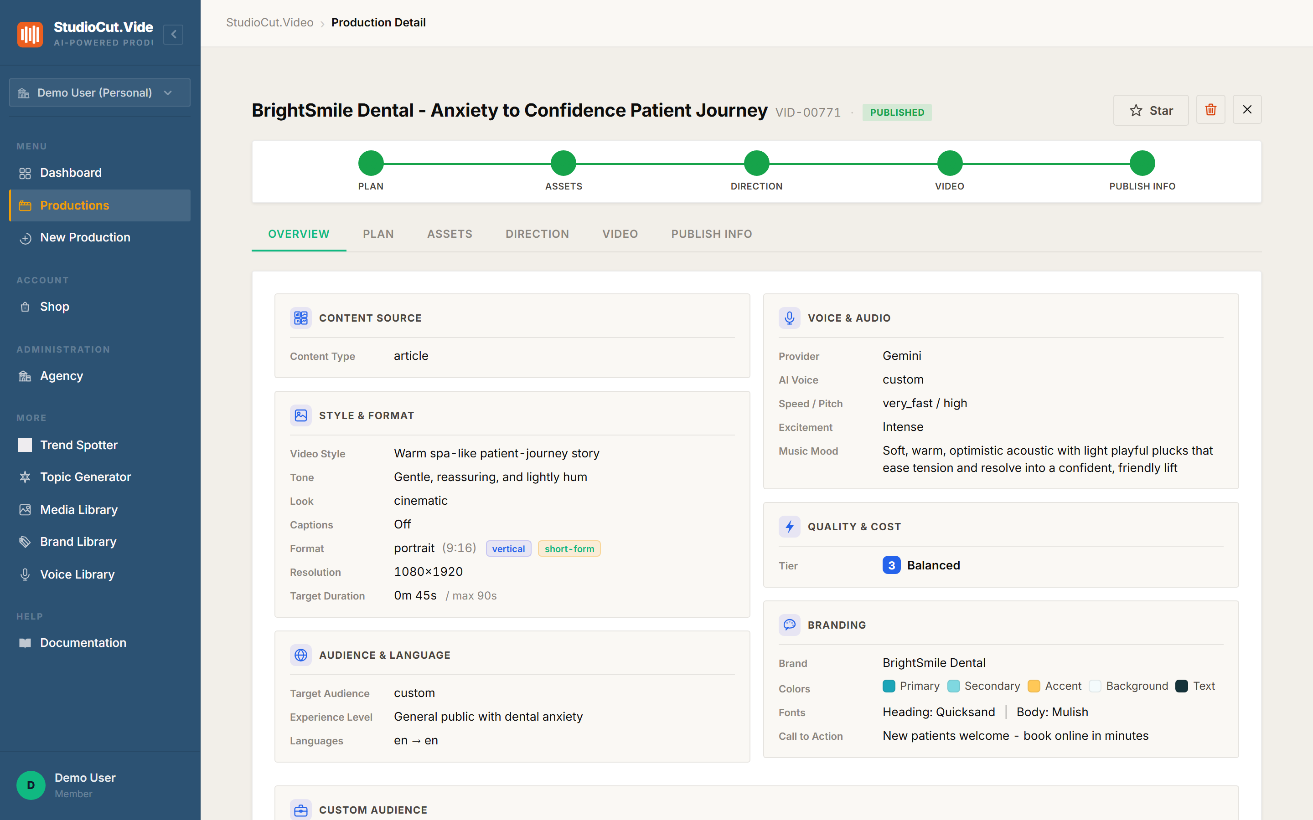Click the DIRECTION step circle
The width and height of the screenshot is (1313, 820).
point(756,163)
